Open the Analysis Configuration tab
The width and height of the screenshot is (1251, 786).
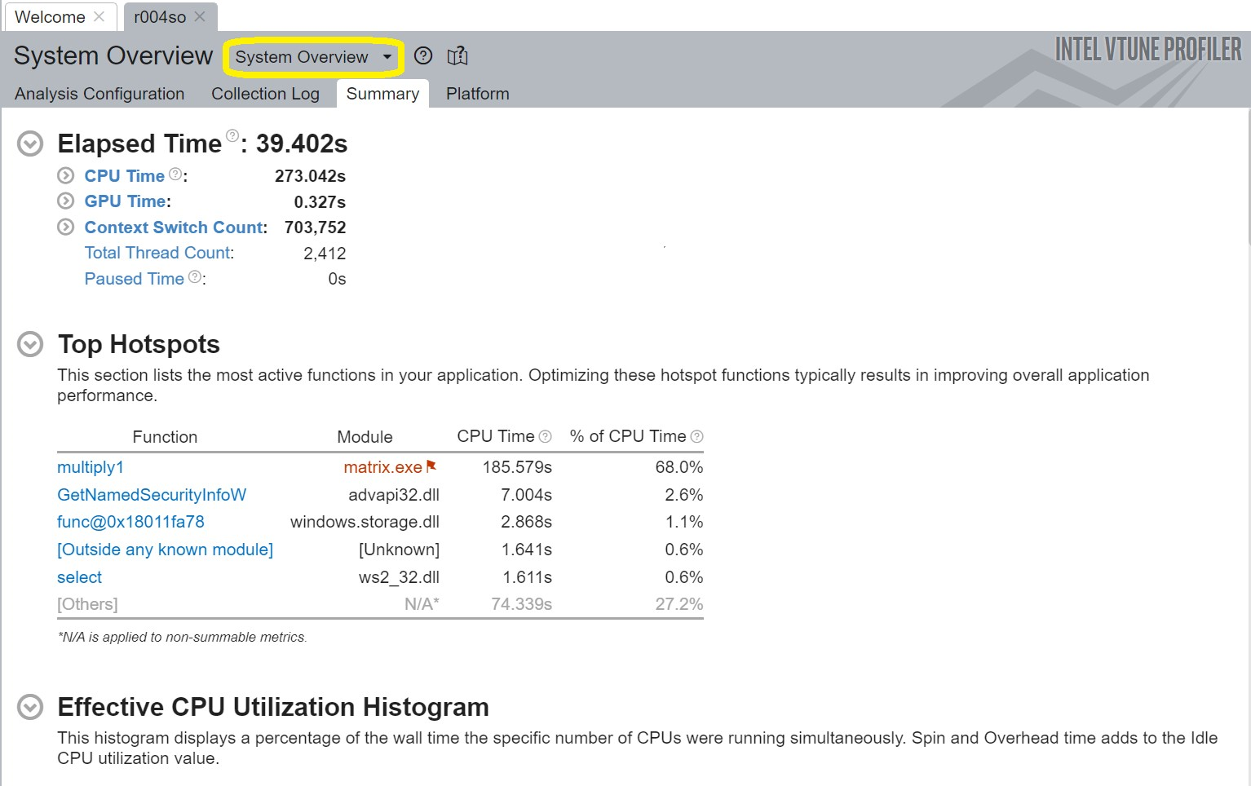[99, 94]
